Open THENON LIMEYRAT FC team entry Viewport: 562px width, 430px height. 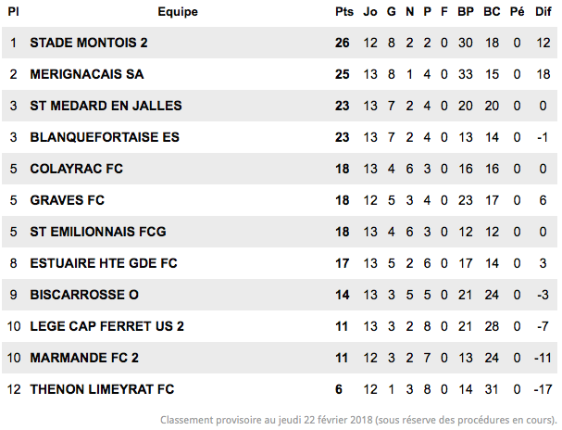[x=102, y=389]
